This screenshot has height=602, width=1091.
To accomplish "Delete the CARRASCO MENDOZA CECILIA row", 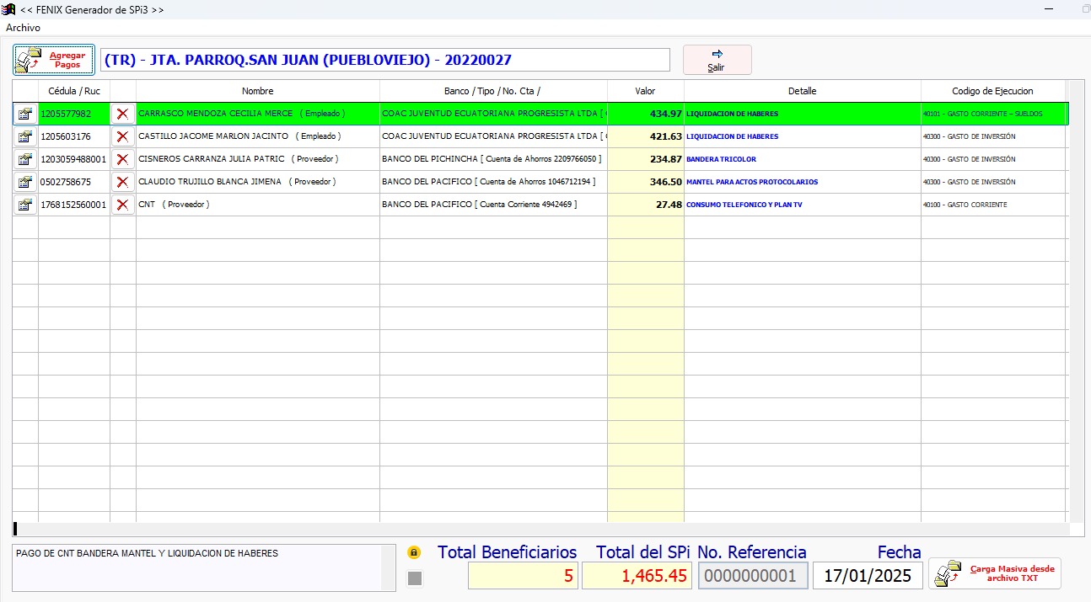I will pyautogui.click(x=123, y=114).
